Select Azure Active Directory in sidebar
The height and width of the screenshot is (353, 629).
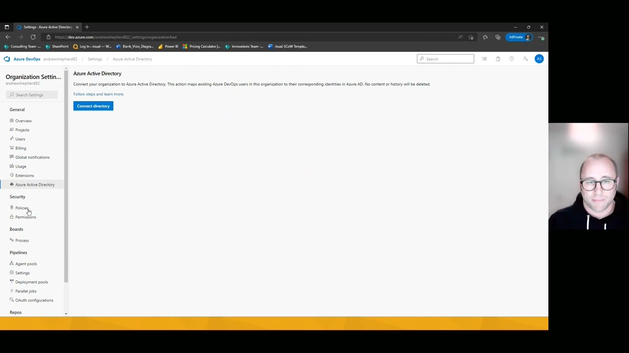click(34, 185)
